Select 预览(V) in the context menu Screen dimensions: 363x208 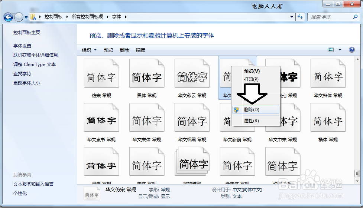tap(252, 71)
